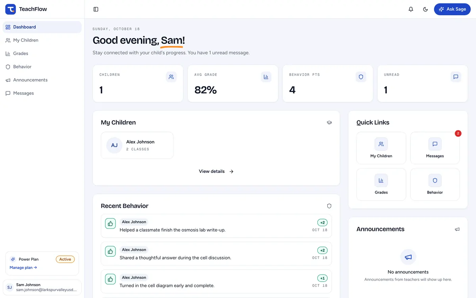Open the Sam Johnson account menu
Screen dimensions: 476x298
point(42,287)
